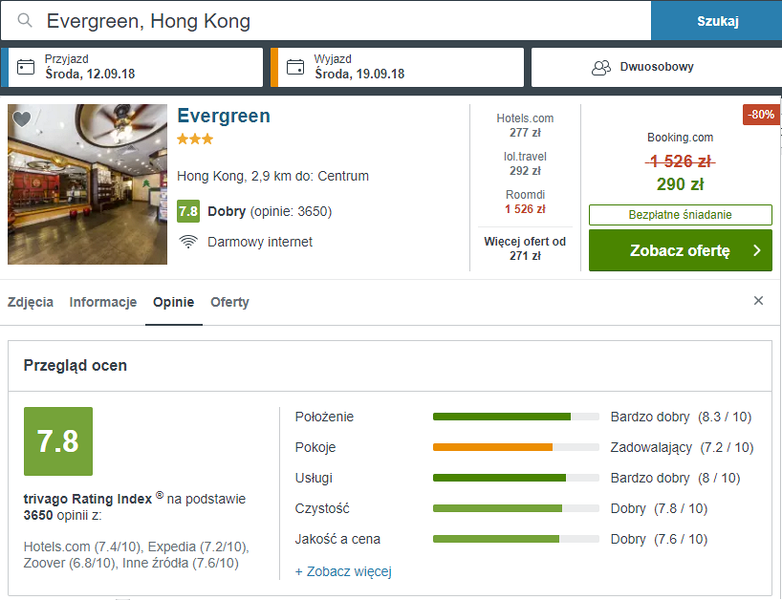Click the arrow on Zobacz ofertę button
The width and height of the screenshot is (782, 600).
point(757,250)
